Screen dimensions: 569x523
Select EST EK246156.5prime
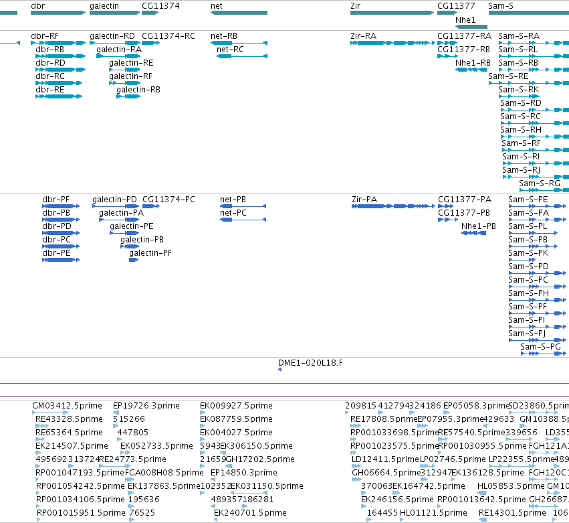click(364, 506)
